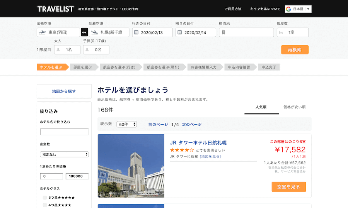
Task: Switch to the 価格が安い順 sort tab
Action: 295,107
